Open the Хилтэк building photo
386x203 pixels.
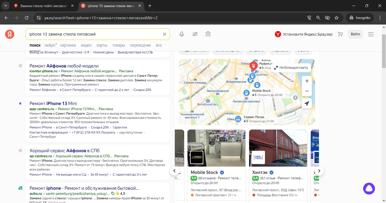[278, 148]
